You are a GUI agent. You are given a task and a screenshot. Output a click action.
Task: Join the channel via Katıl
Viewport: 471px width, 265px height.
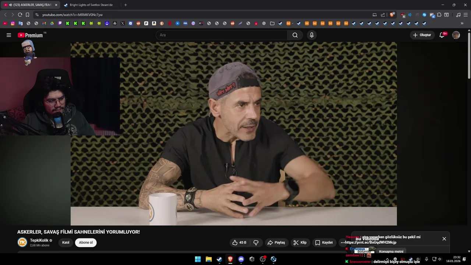click(x=65, y=243)
